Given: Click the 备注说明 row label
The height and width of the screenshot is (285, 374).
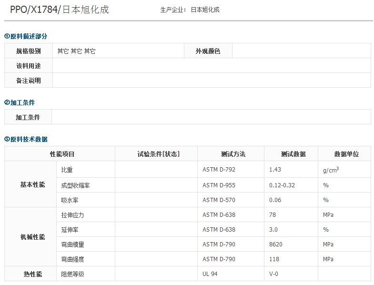Looking at the screenshot, I should point(29,81).
